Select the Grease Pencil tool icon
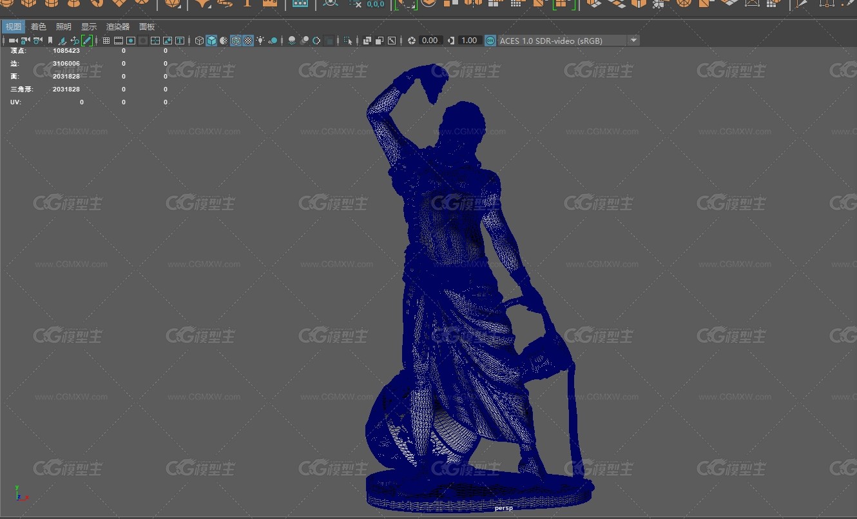 (x=87, y=41)
